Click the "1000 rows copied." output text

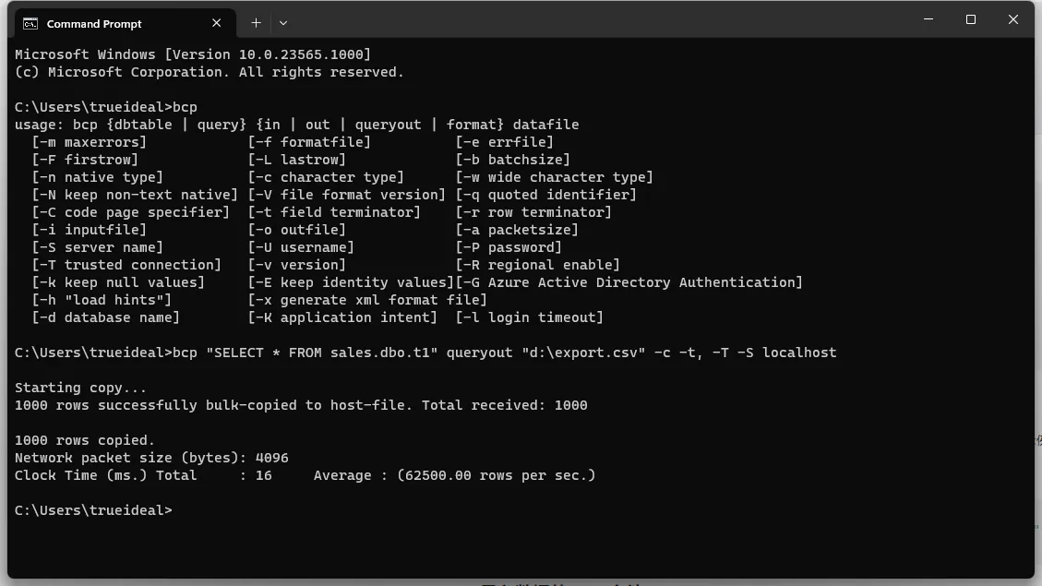tap(85, 440)
